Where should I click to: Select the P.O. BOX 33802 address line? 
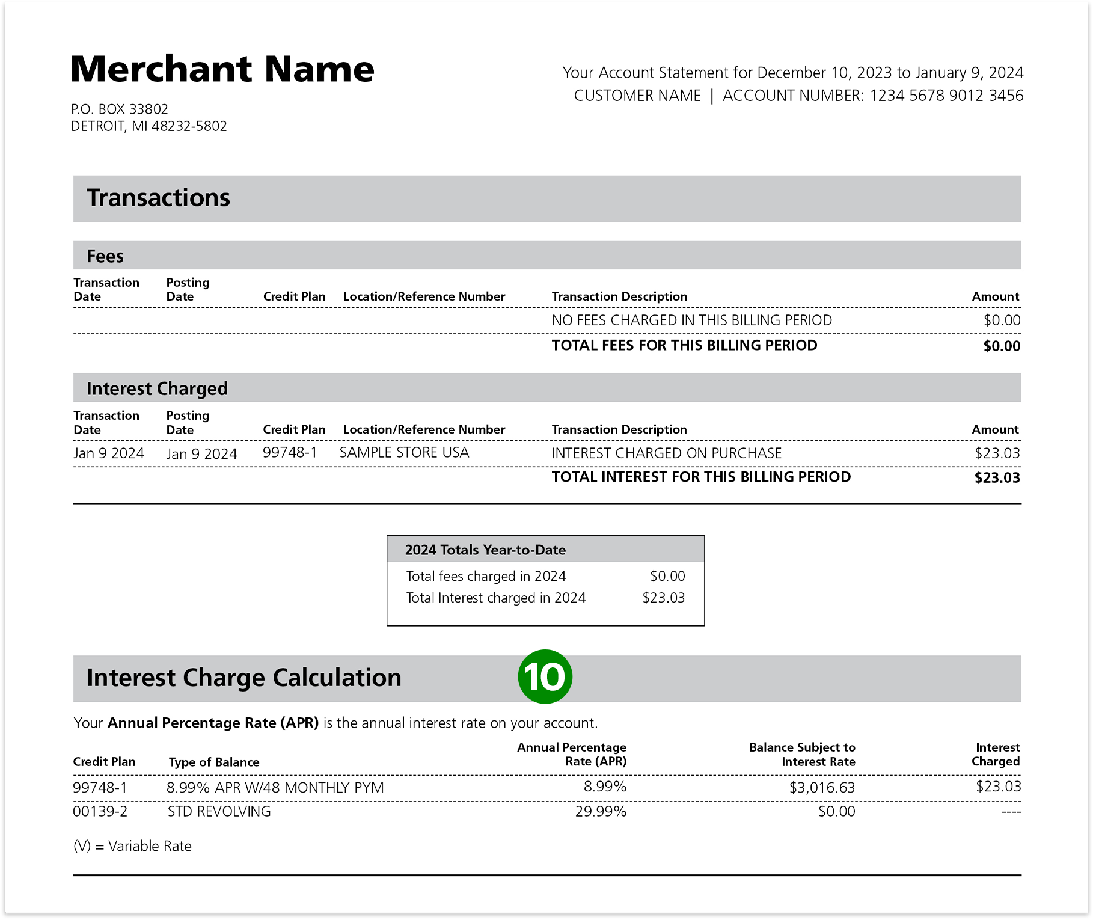pos(120,109)
